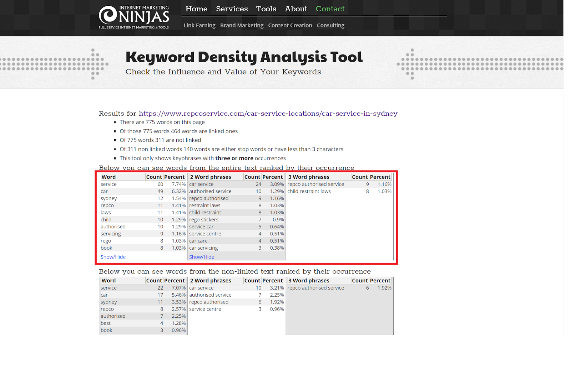Image resolution: width=571 pixels, height=380 pixels.
Task: Open the Contact menu item
Action: pos(330,9)
